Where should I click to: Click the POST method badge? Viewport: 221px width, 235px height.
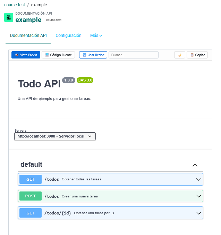coord(31,196)
